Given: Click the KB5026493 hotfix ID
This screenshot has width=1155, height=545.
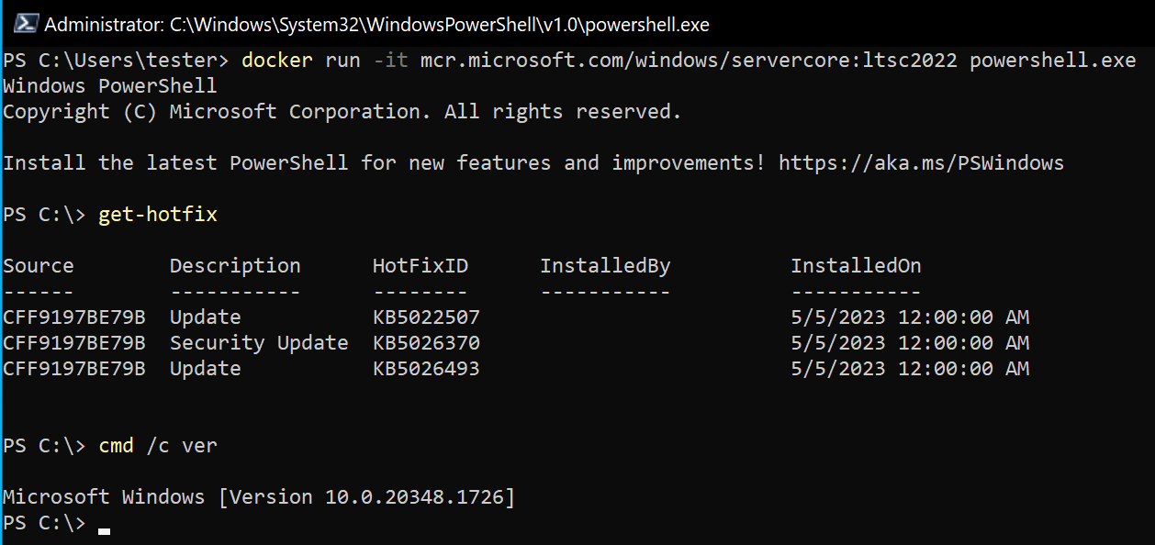Looking at the screenshot, I should pyautogui.click(x=425, y=368).
